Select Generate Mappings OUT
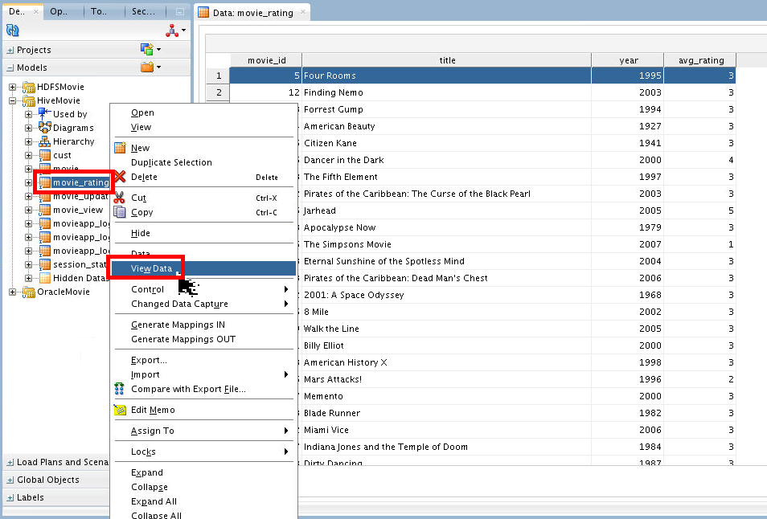767x519 pixels. [203, 339]
